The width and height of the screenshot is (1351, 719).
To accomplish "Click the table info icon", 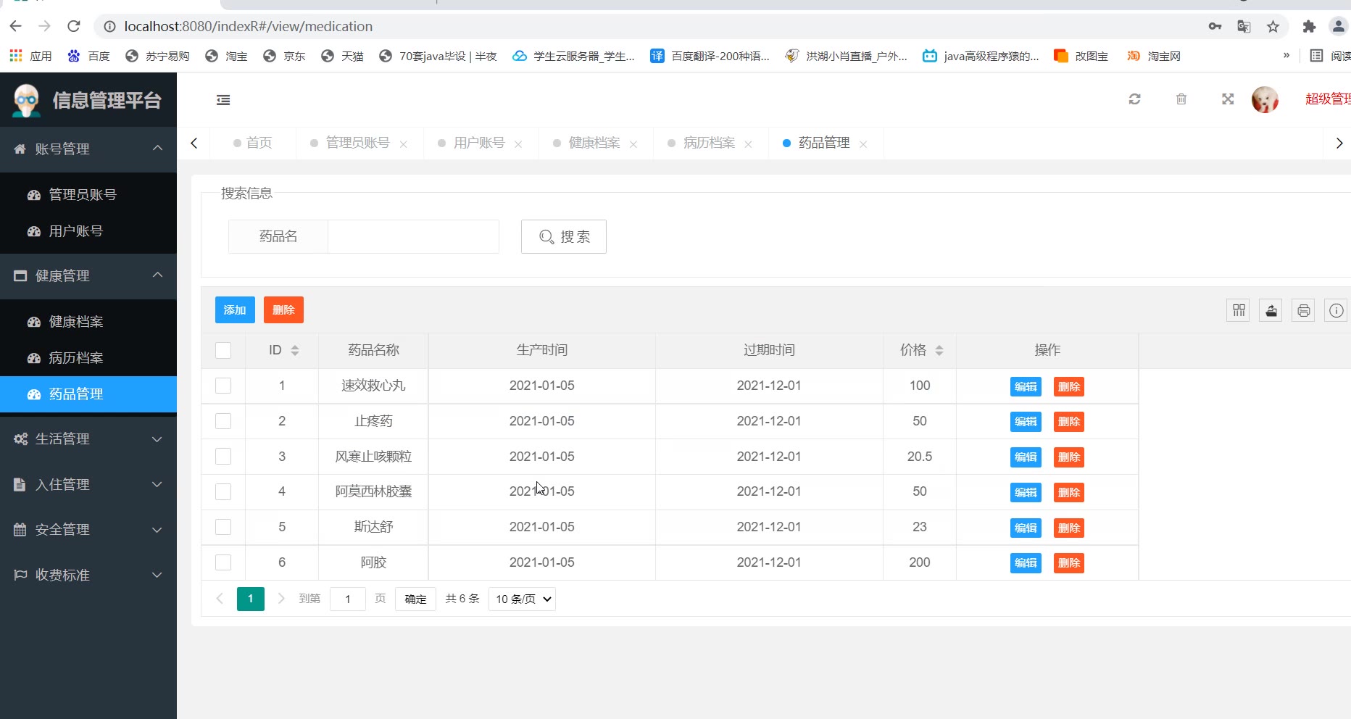I will (1336, 310).
